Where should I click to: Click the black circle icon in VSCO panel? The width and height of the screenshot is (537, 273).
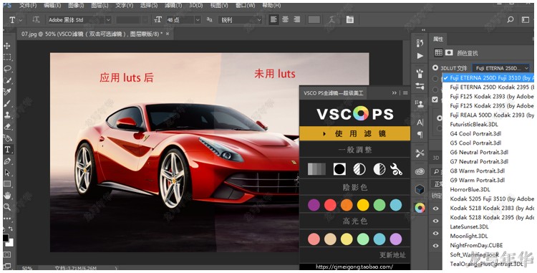click(339, 169)
